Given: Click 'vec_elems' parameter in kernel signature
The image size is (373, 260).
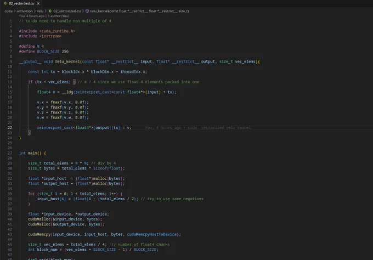Looking at the screenshot, I should point(245,61).
